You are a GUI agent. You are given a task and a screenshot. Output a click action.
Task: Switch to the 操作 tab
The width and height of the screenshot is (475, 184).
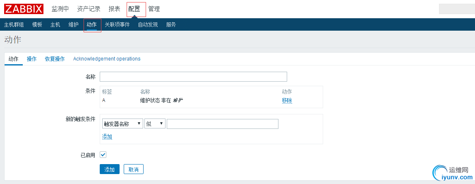pyautogui.click(x=32, y=59)
